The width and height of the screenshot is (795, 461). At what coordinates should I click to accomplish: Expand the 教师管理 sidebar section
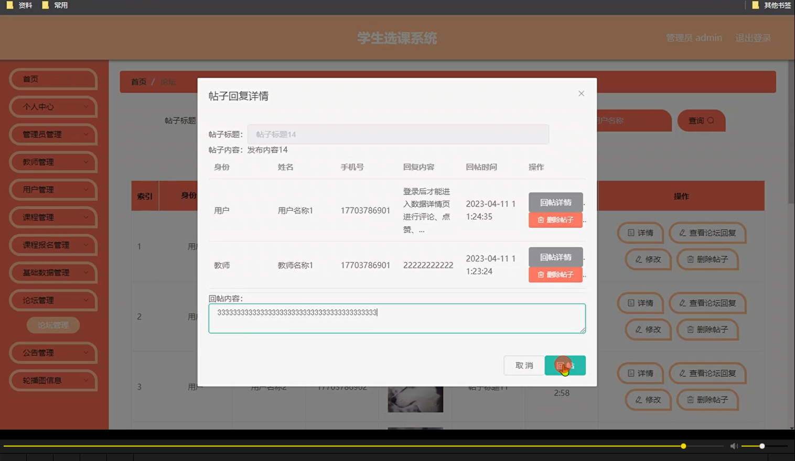tap(52, 162)
